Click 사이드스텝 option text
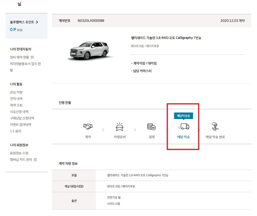Screen dimensions: 257x216 [x=113, y=204]
